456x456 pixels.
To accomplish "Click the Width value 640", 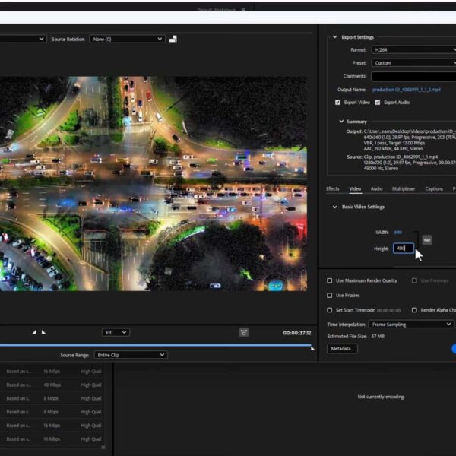I will tap(397, 232).
